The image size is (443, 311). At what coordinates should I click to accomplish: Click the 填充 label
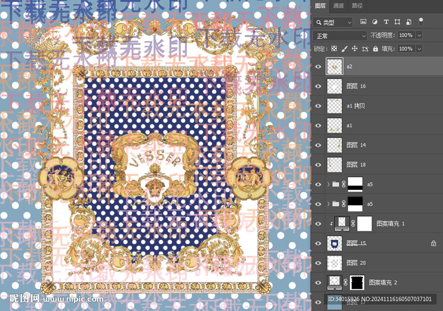388,49
